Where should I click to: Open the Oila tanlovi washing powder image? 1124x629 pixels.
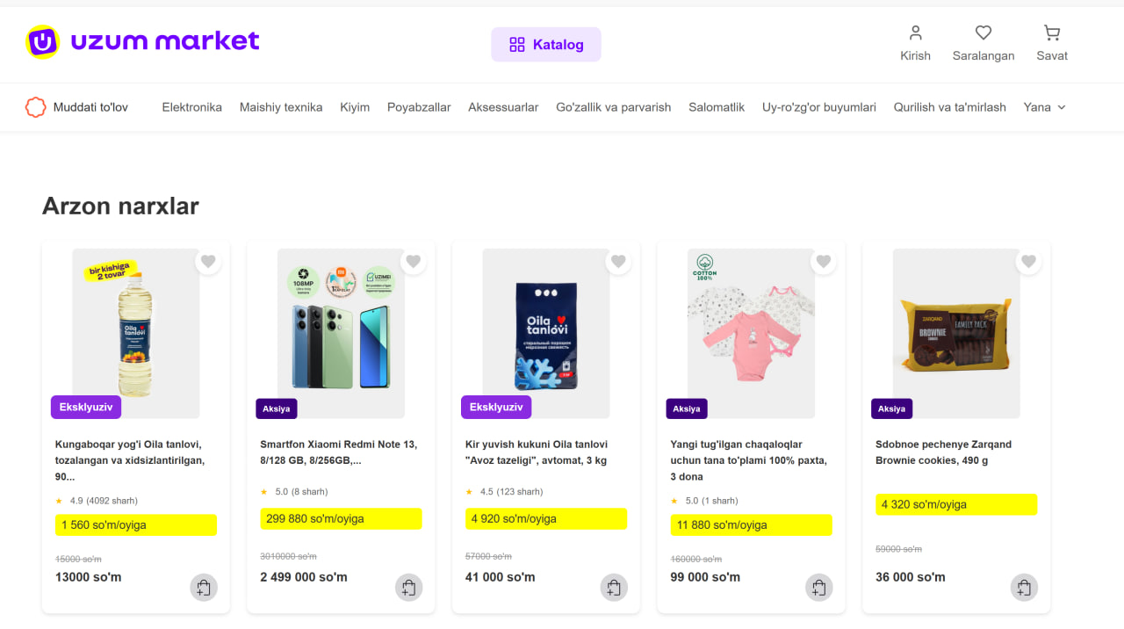pos(545,334)
